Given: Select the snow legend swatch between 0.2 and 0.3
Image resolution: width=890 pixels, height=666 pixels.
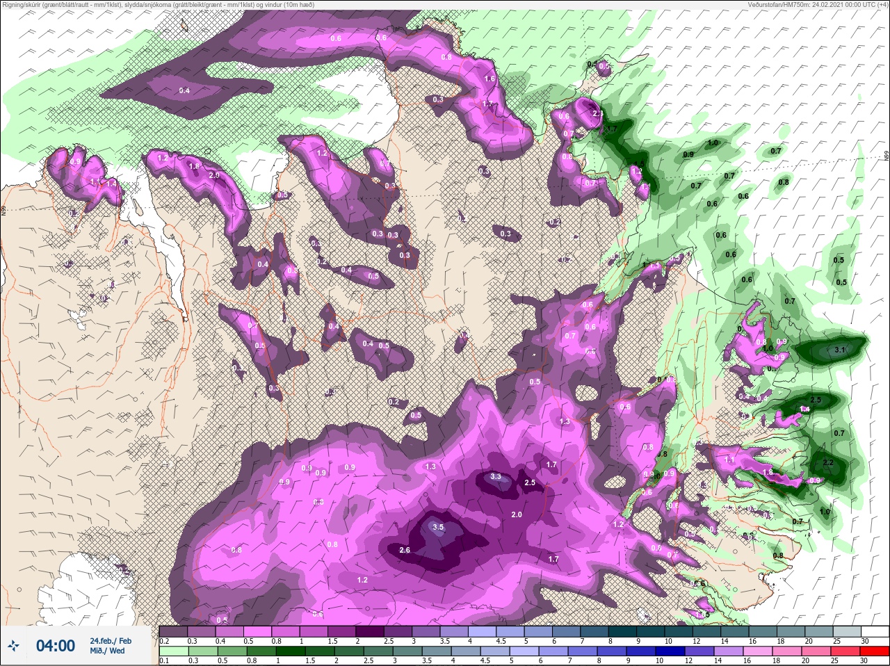Looking at the screenshot, I should 173,631.
